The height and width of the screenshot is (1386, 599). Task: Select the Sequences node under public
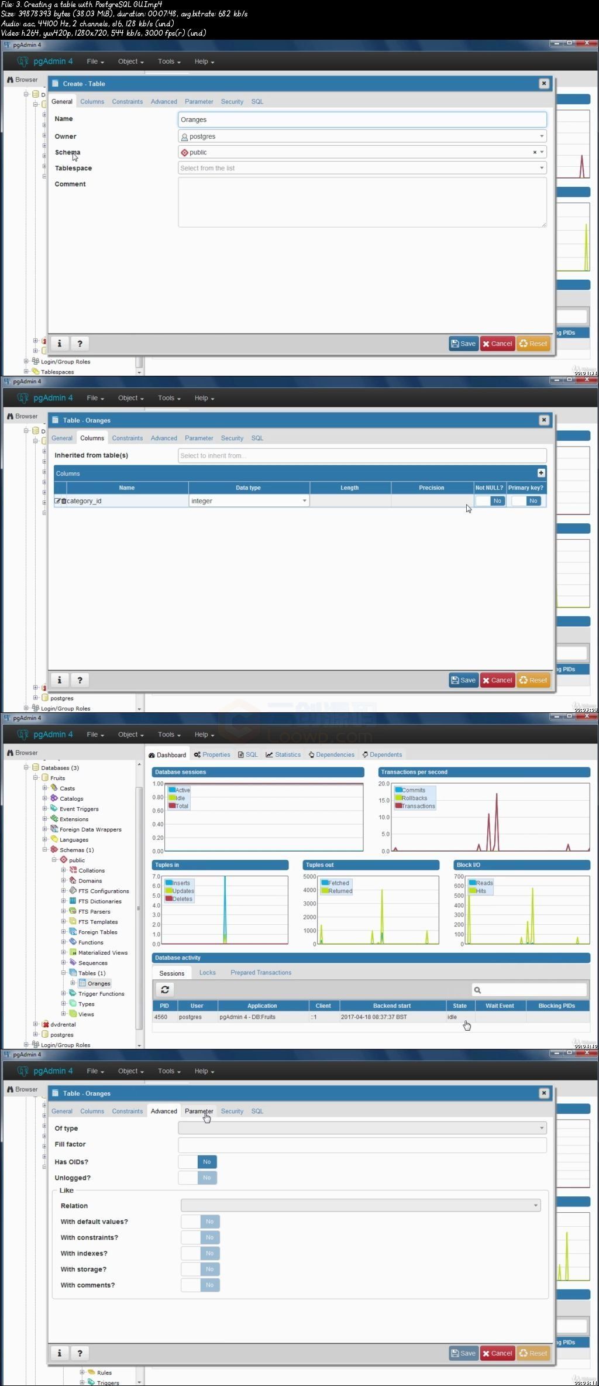pyautogui.click(x=92, y=963)
